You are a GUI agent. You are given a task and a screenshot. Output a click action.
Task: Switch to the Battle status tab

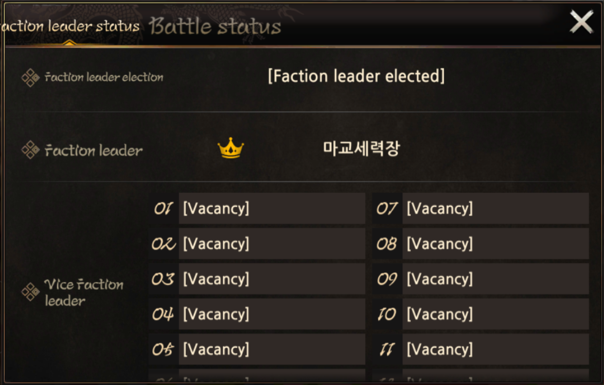pyautogui.click(x=215, y=27)
